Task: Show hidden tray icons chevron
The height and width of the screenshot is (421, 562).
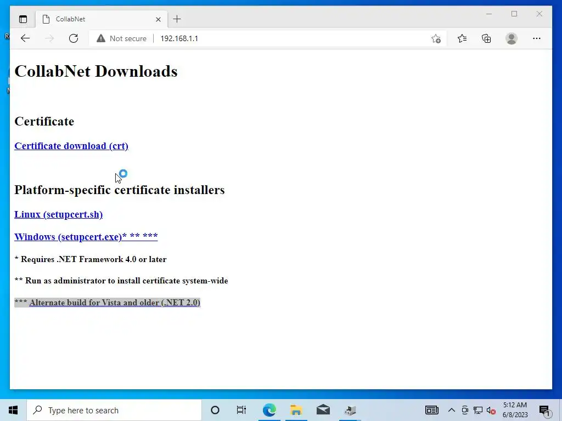Action: [452, 410]
